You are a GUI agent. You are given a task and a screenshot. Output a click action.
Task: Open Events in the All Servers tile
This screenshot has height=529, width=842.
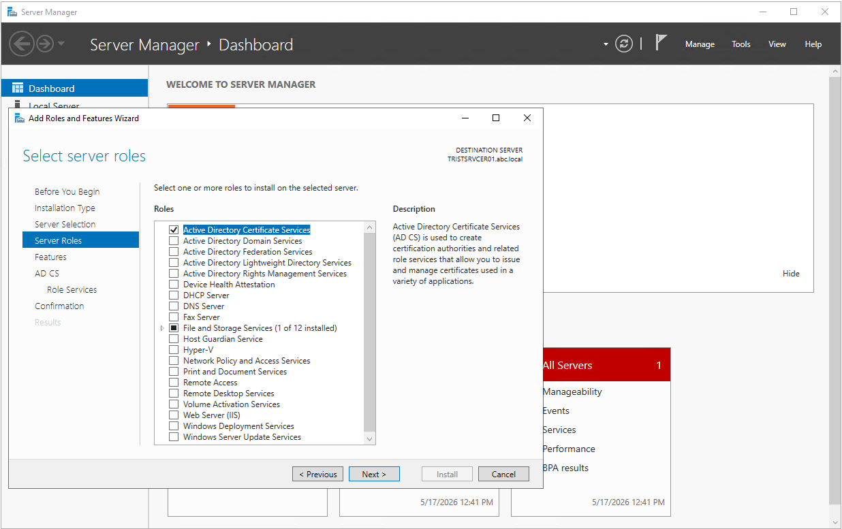(556, 411)
